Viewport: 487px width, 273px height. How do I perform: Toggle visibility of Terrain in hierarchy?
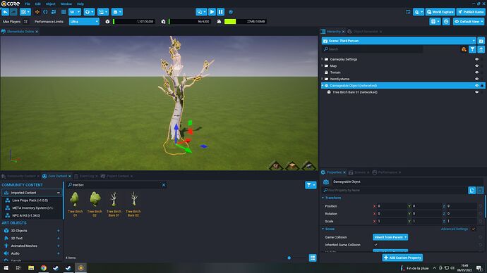476,72
